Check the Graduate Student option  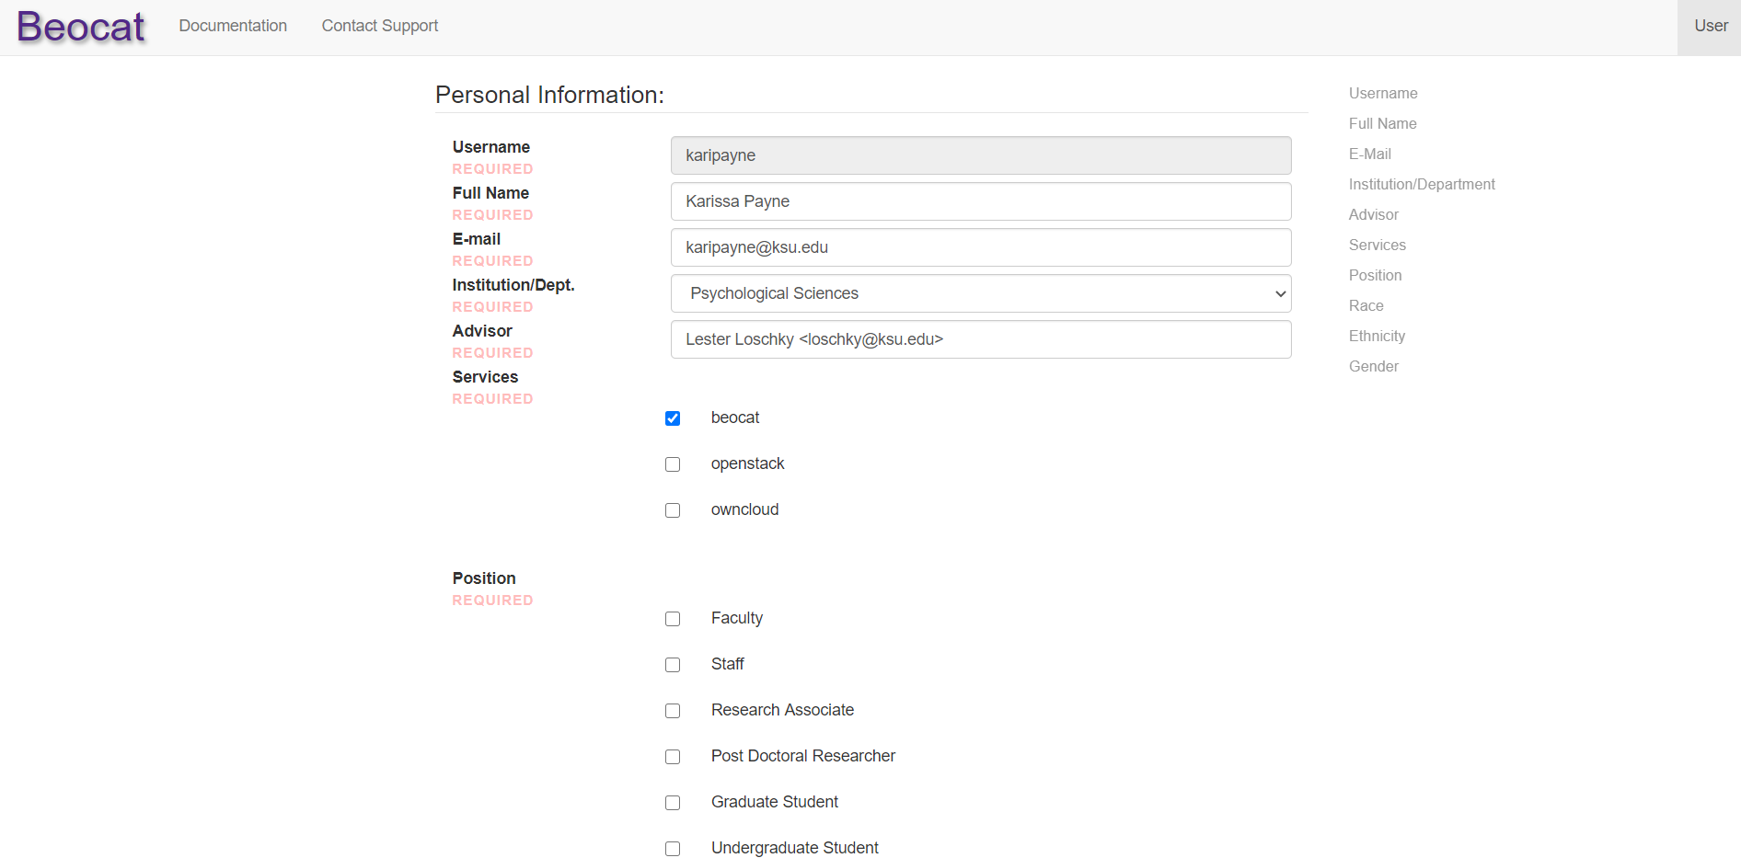[673, 803]
